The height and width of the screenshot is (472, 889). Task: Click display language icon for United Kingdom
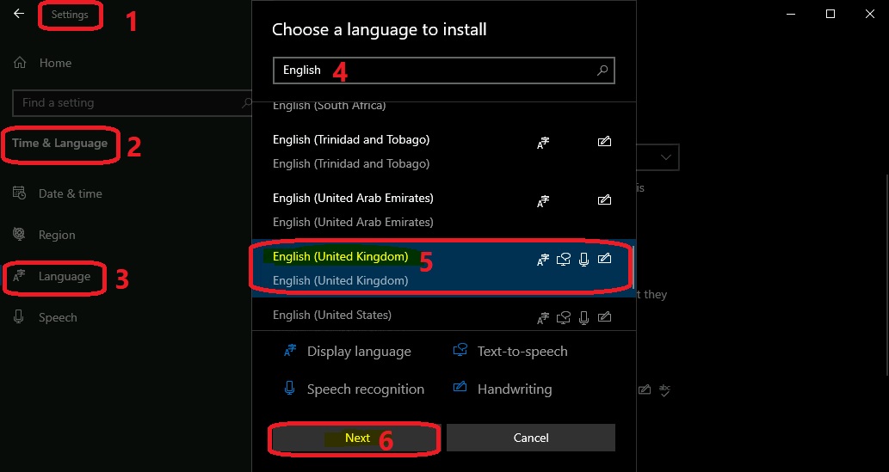543,261
